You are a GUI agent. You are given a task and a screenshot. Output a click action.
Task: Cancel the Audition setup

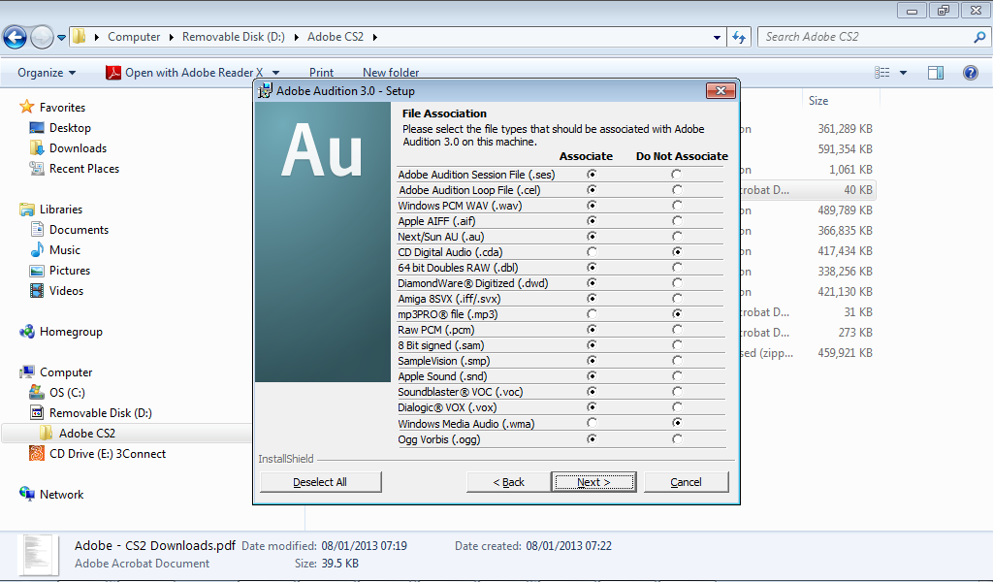pyautogui.click(x=686, y=482)
